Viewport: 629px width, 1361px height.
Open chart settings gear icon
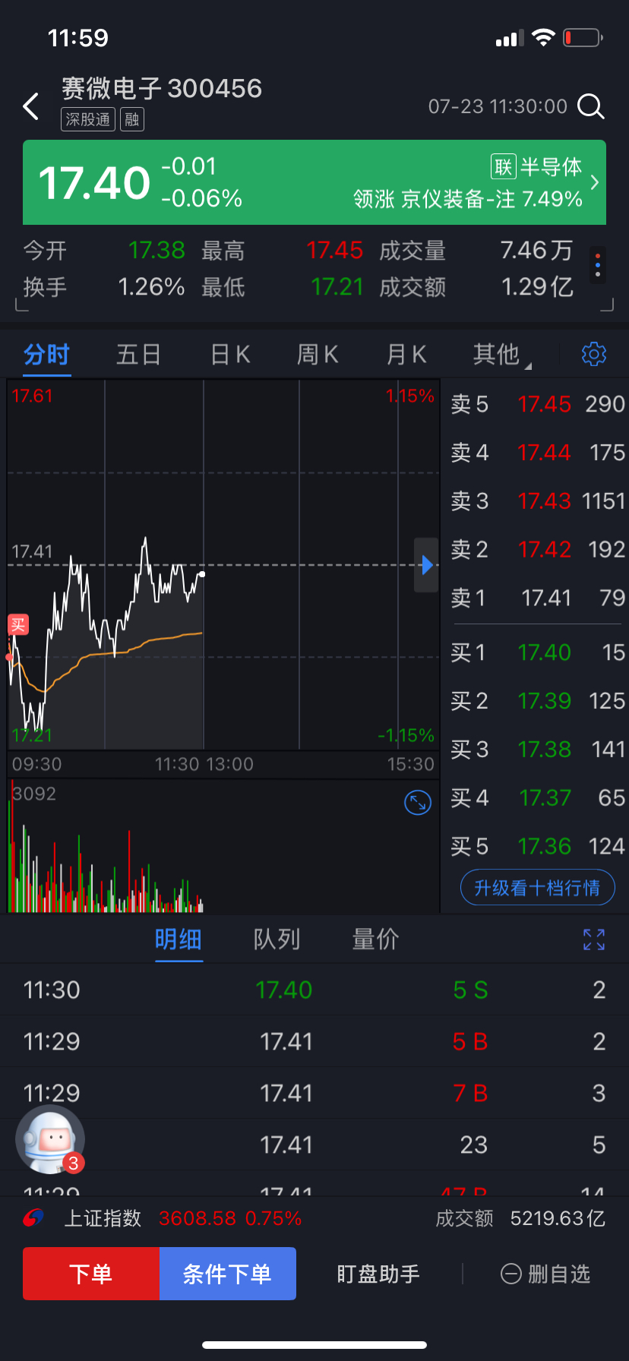click(x=593, y=354)
